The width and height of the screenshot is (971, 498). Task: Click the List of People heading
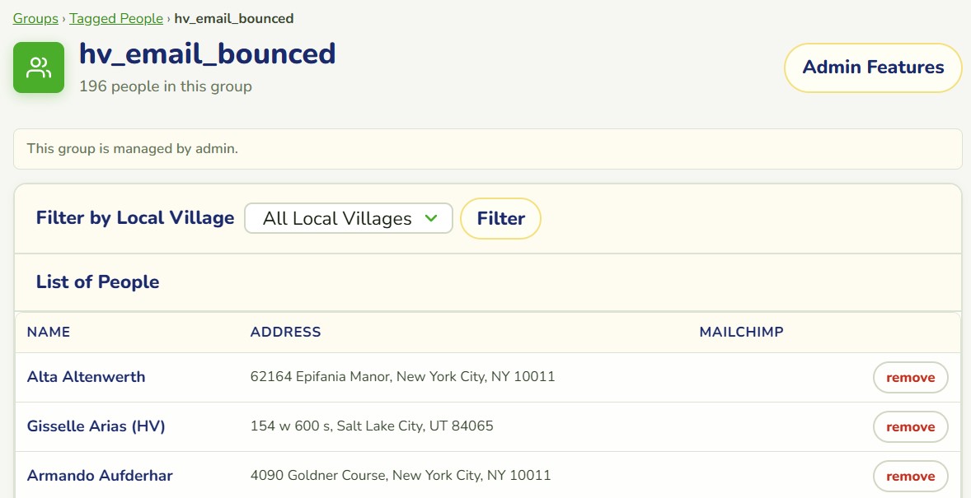pyautogui.click(x=98, y=282)
